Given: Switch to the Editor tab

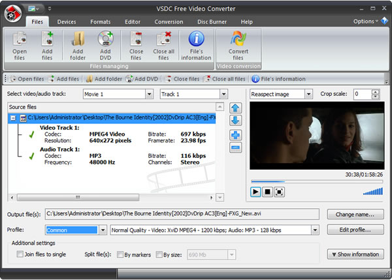Looking at the screenshot, I should (x=133, y=22).
